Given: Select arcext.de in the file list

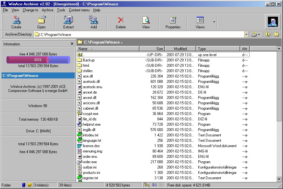Looking at the screenshot, I should [x=163, y=92].
